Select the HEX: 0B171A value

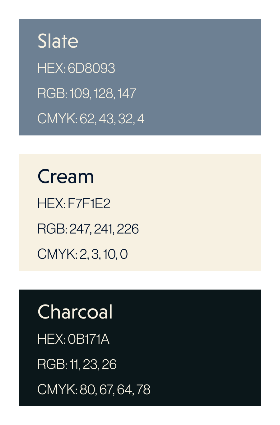(73, 339)
